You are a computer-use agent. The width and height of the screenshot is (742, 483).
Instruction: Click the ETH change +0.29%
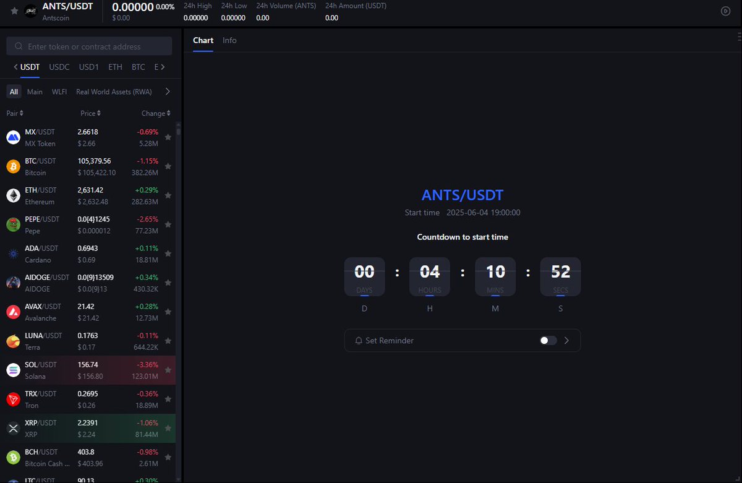click(x=147, y=190)
